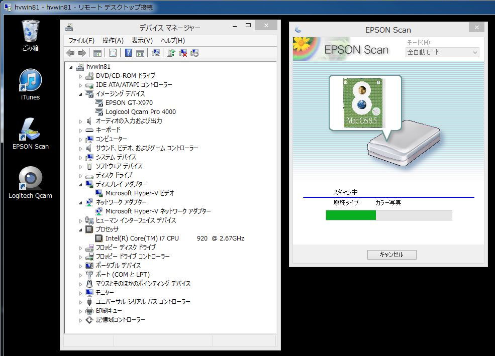495x356 pixels.
Task: Collapse ディスプレイ アダプター category
Action: (x=80, y=184)
